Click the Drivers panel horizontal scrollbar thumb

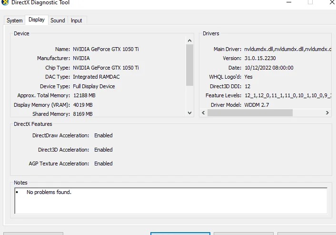click(x=250, y=112)
